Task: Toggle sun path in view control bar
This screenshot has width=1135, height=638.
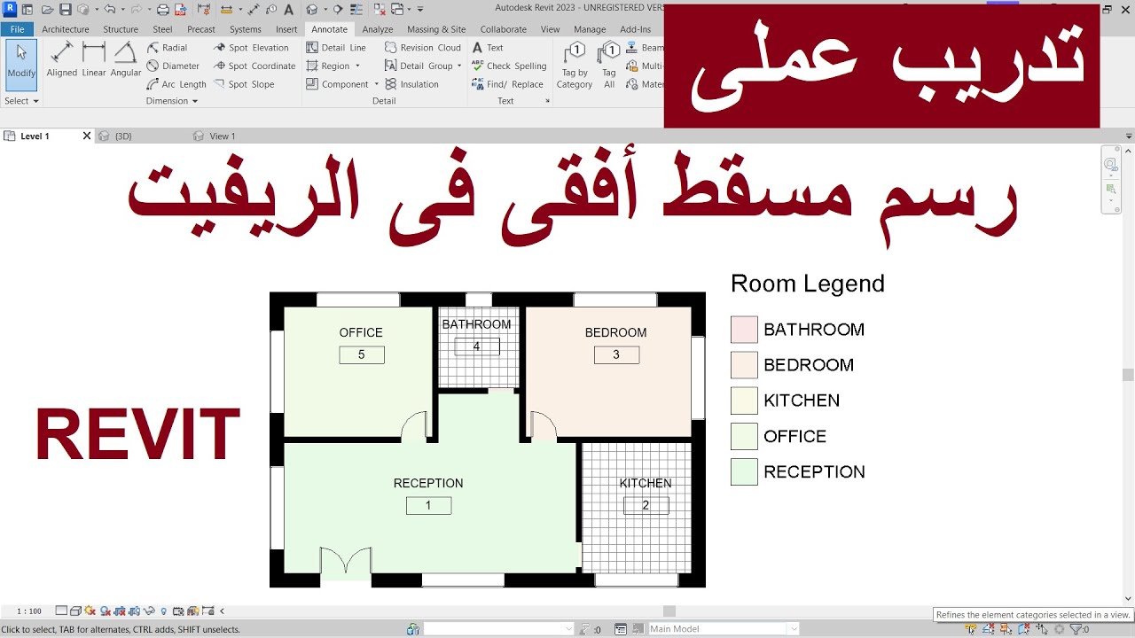Action: [x=90, y=611]
